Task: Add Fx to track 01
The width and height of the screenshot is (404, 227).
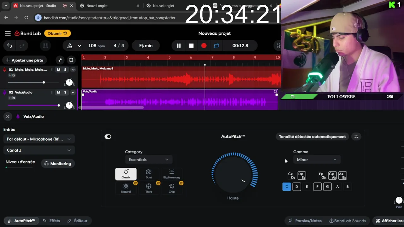Action: click(x=12, y=75)
